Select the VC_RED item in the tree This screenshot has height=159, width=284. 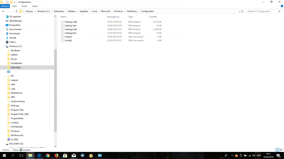point(14,140)
